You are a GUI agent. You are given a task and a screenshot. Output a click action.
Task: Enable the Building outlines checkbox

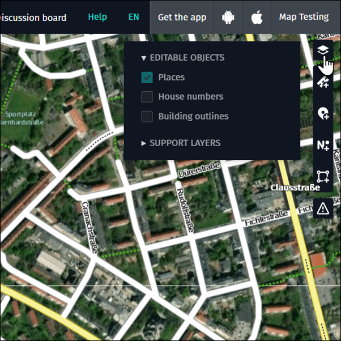[x=147, y=116]
